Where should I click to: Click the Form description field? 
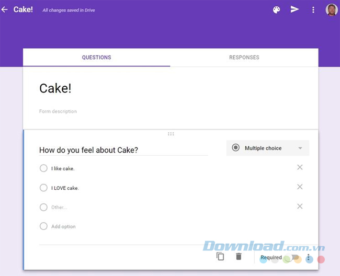click(58, 111)
